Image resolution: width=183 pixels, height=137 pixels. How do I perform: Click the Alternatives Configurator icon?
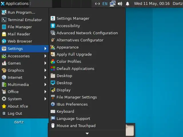coord(53,40)
